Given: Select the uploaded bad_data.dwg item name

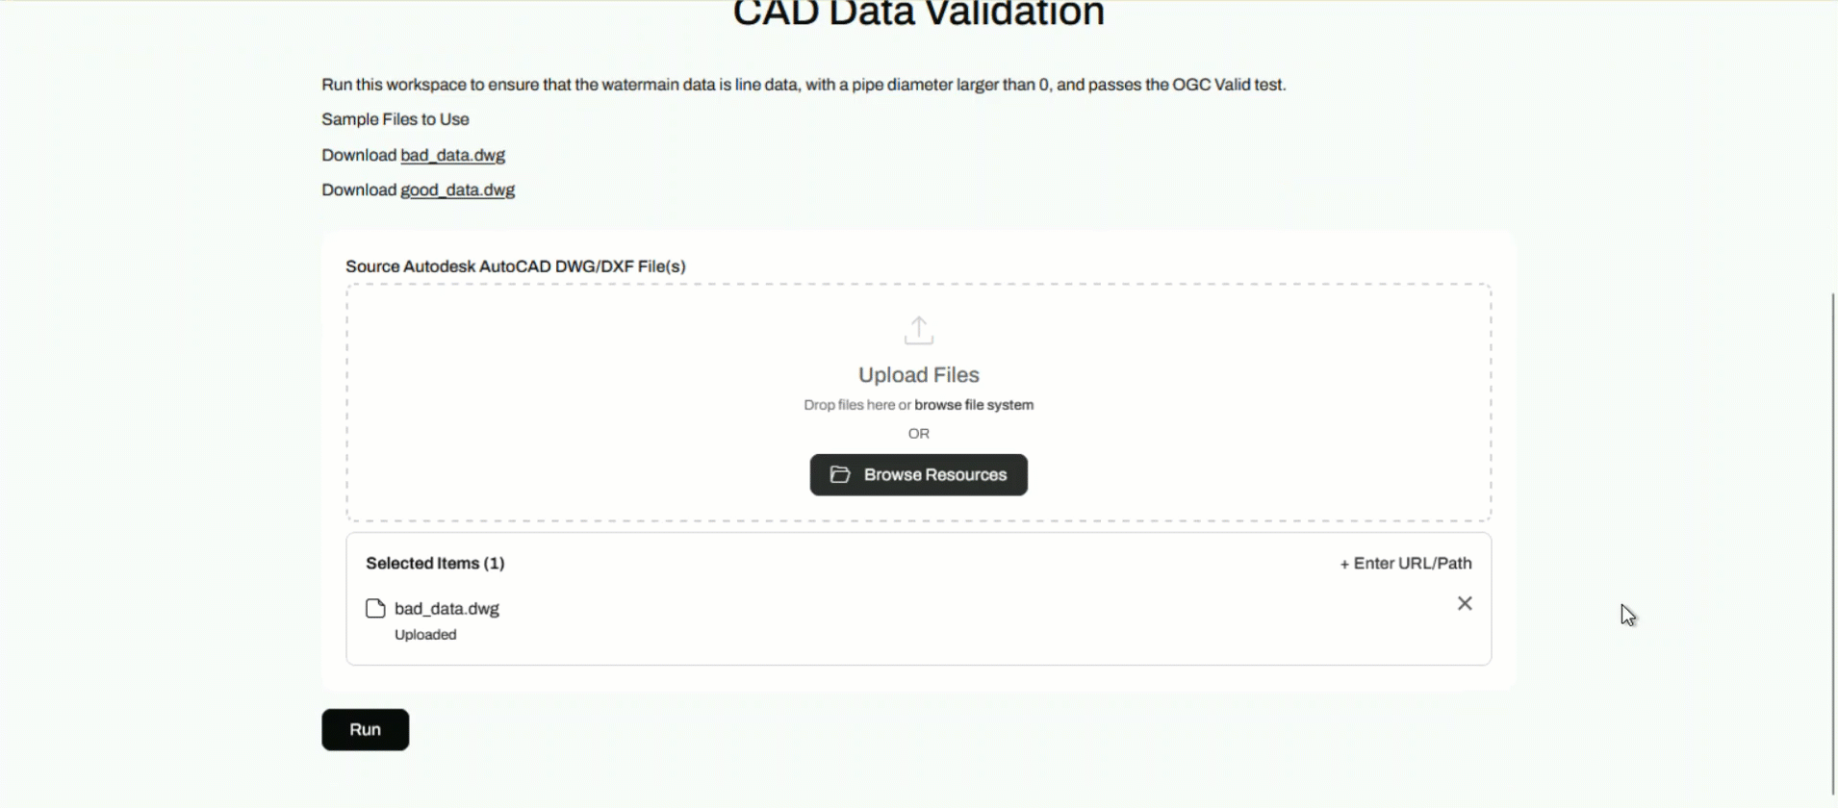Looking at the screenshot, I should pyautogui.click(x=447, y=609).
